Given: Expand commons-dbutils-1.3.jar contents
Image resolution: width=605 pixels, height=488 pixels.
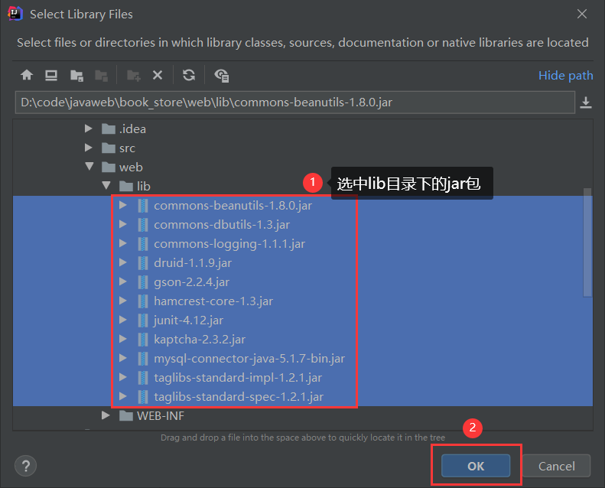Looking at the screenshot, I should tap(123, 224).
